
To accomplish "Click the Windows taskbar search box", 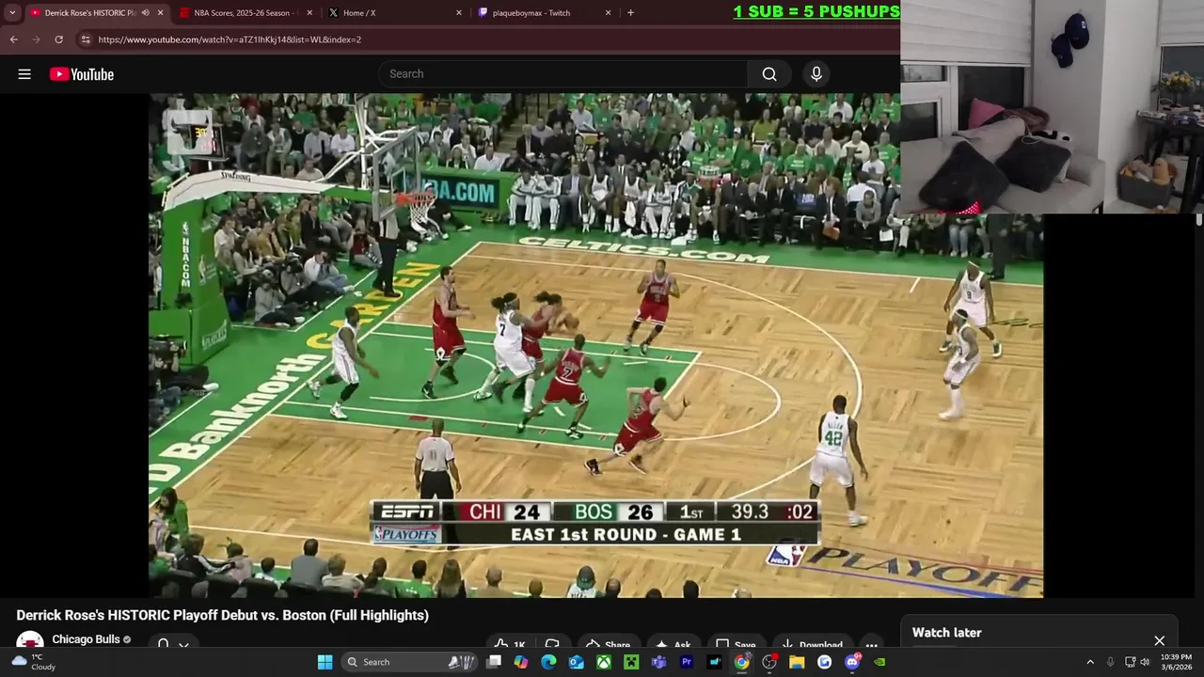I will (x=409, y=662).
